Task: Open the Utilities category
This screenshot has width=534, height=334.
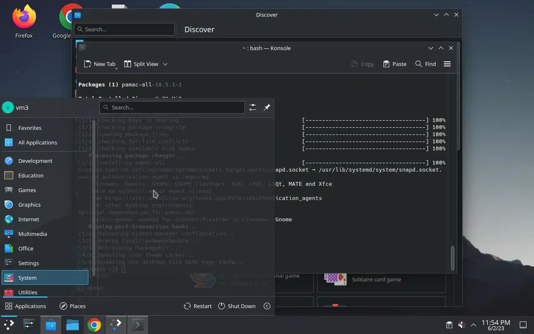Action: pyautogui.click(x=45, y=292)
